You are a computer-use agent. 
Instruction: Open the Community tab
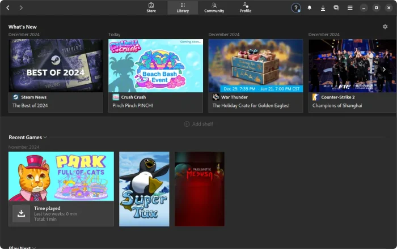point(214,8)
